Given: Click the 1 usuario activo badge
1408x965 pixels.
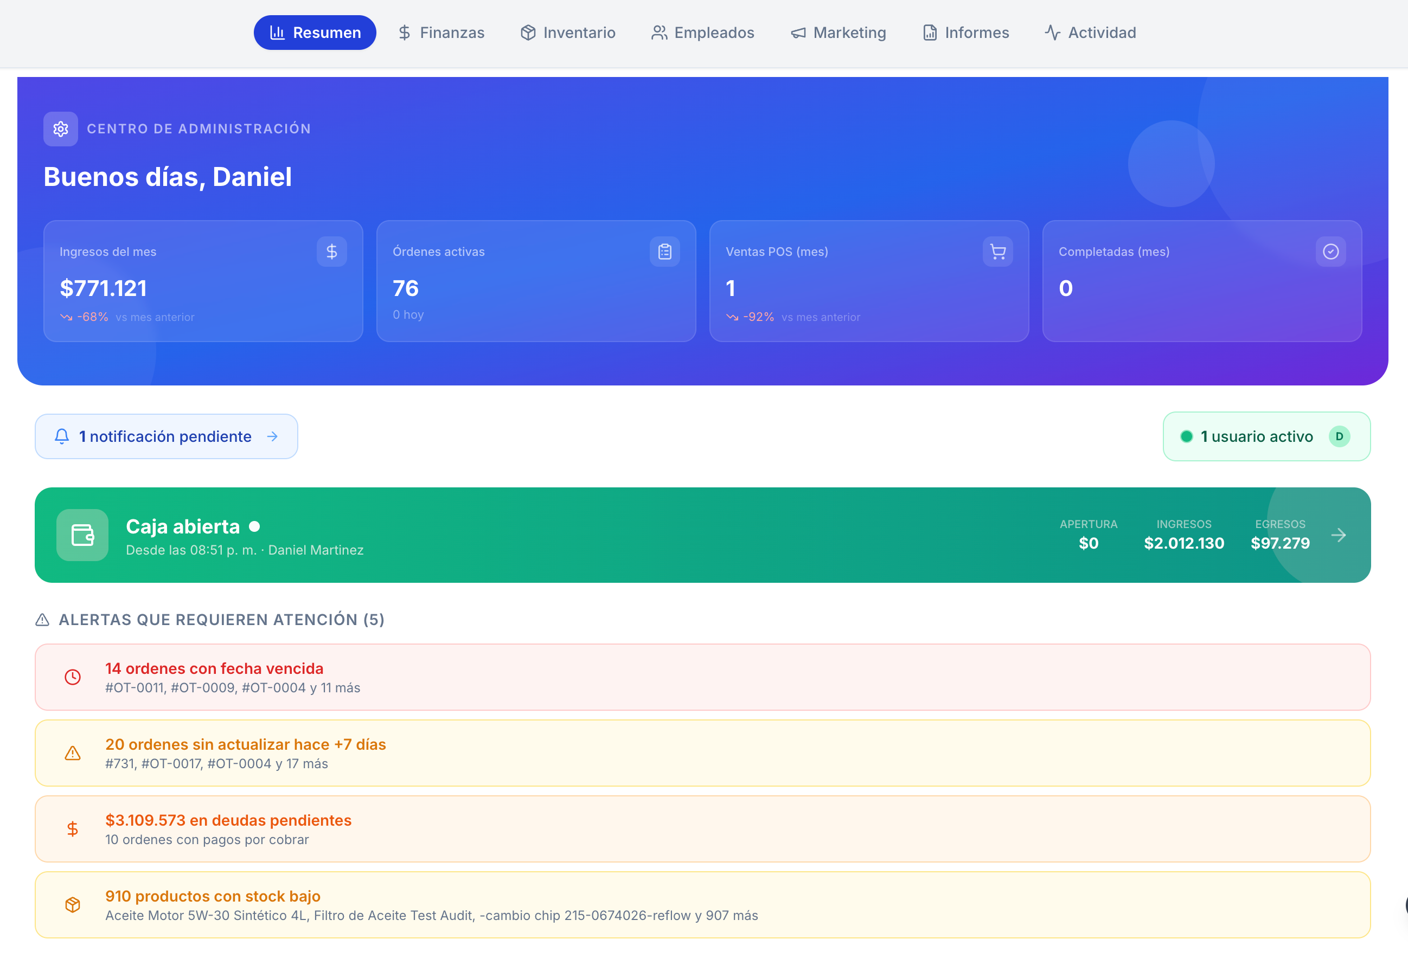Looking at the screenshot, I should tap(1266, 436).
